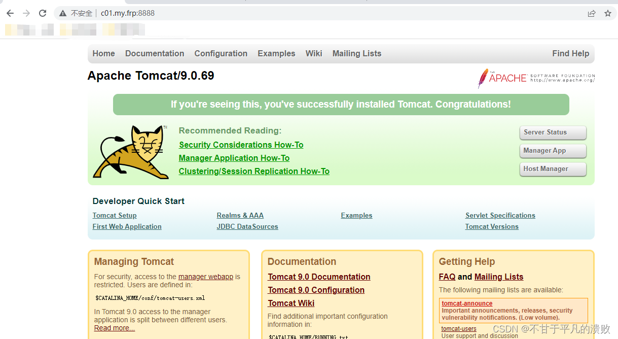Image resolution: width=618 pixels, height=339 pixels.
Task: Open Tomcat 9.0 Configuration link
Action: [316, 290]
